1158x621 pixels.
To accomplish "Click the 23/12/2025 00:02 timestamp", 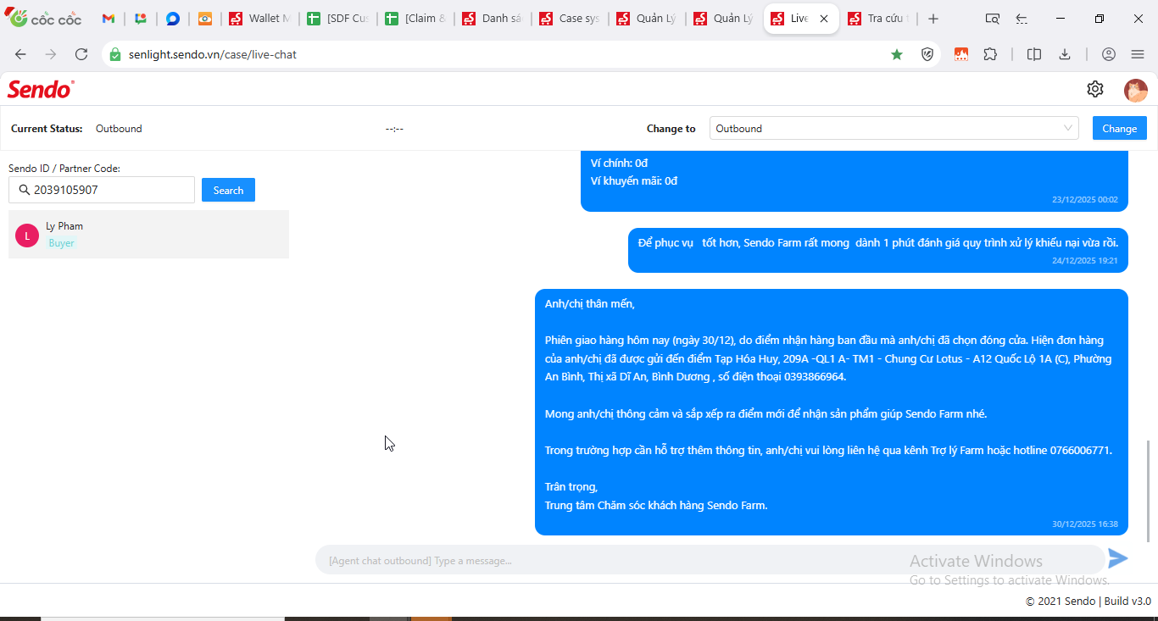I will coord(1085,200).
